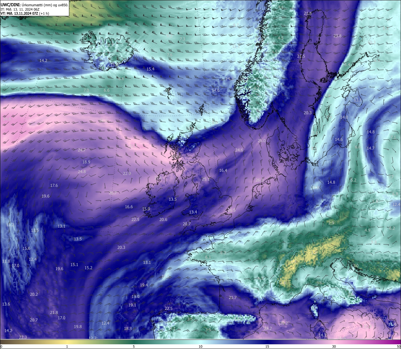Select the 11.8 value on the map
The image size is (401, 349).
coord(6,261)
